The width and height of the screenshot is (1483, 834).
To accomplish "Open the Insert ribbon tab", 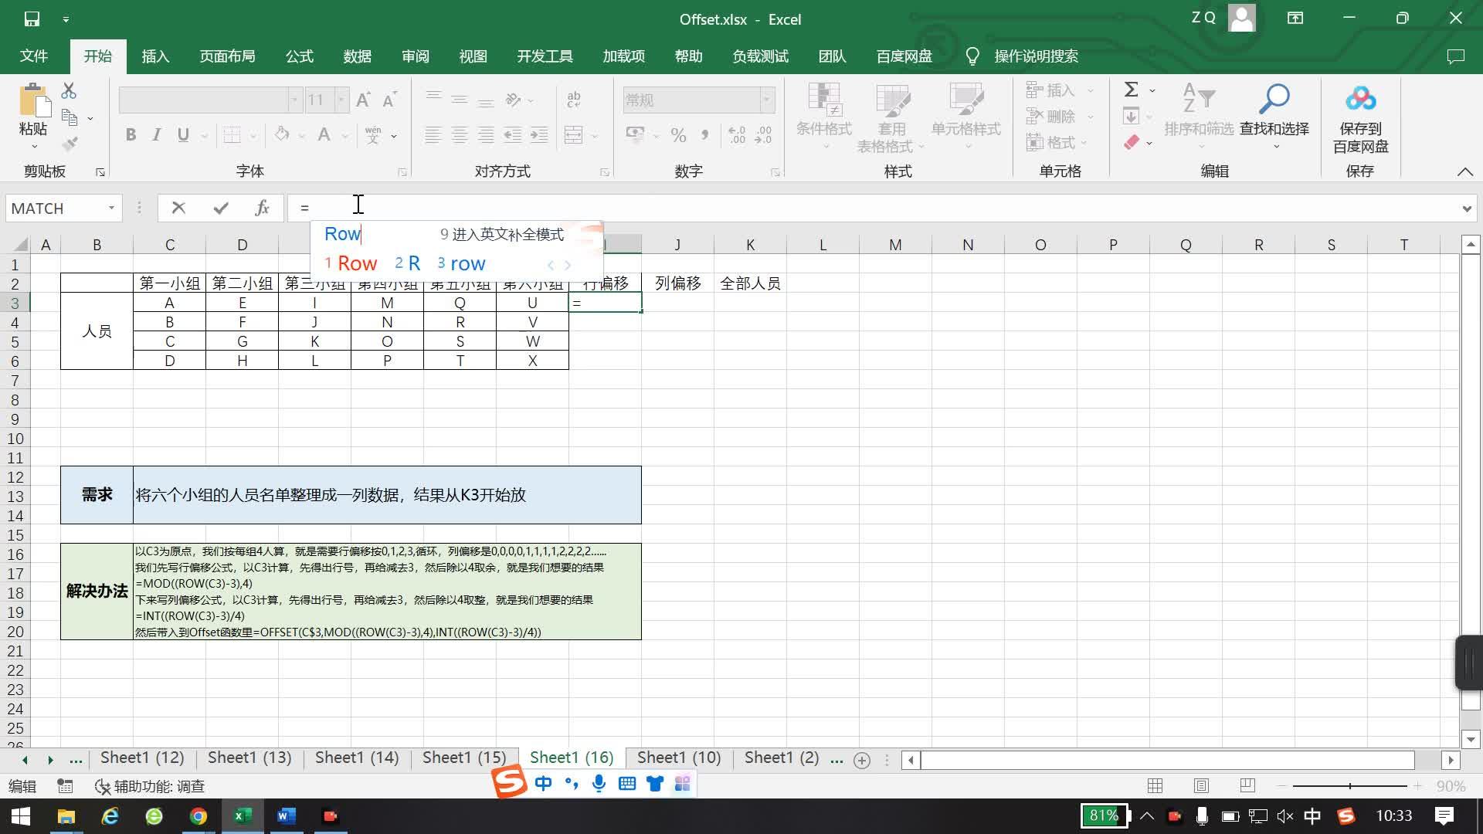I will pos(155,56).
